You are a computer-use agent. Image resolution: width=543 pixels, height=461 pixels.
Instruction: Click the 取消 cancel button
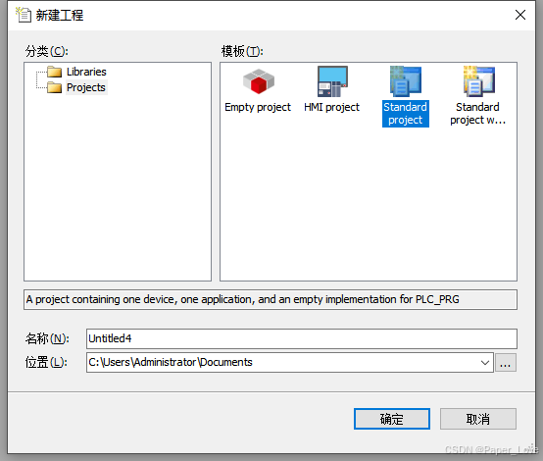pyautogui.click(x=478, y=419)
